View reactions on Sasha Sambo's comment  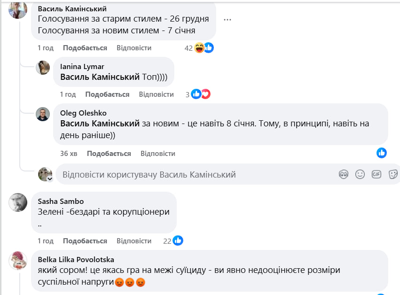[173, 241]
